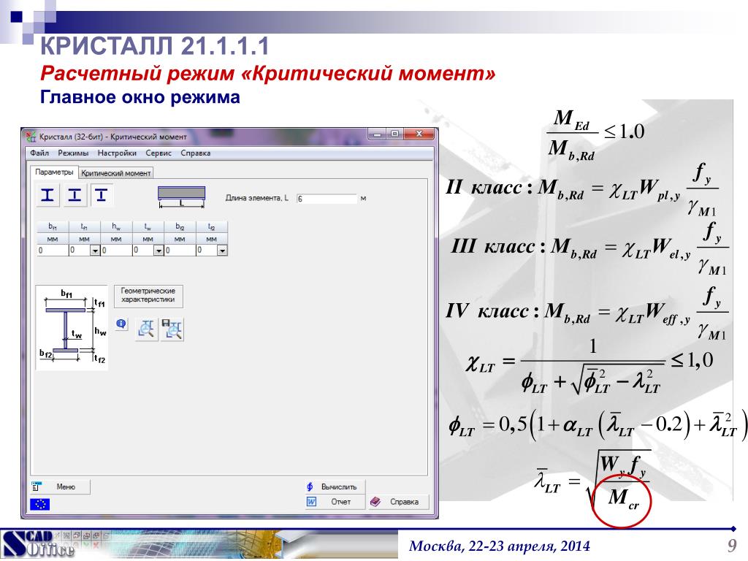Click the Геометрические характеристики button
748x561 pixels.
pos(148,295)
